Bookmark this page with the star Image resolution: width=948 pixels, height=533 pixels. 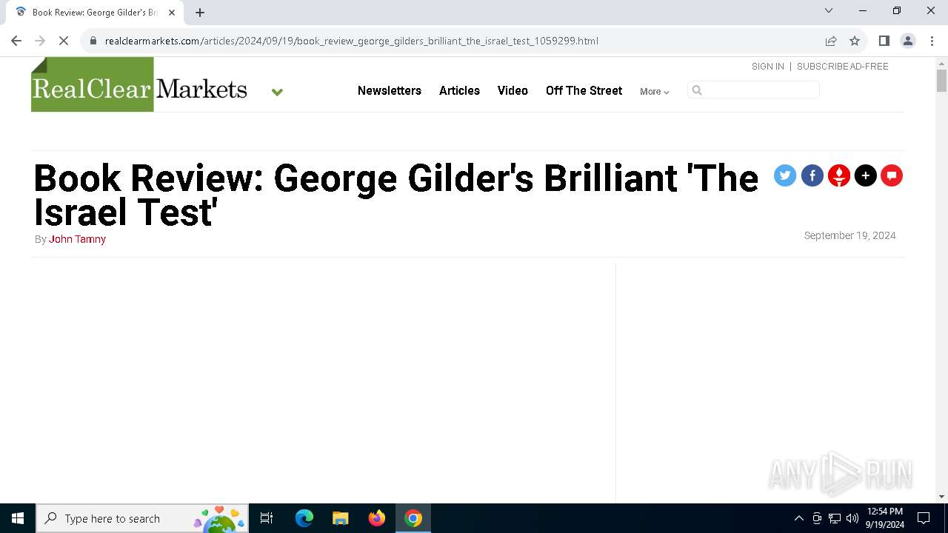[x=855, y=41]
